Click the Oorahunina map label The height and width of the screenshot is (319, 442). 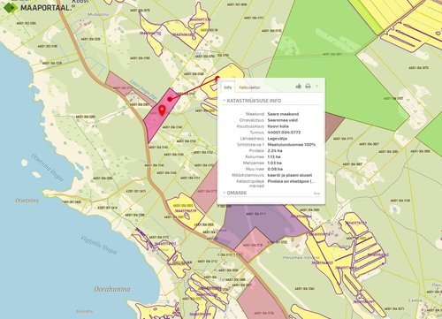[112, 289]
